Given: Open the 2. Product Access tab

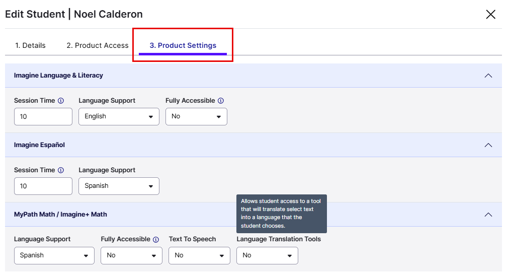Looking at the screenshot, I should pos(98,45).
